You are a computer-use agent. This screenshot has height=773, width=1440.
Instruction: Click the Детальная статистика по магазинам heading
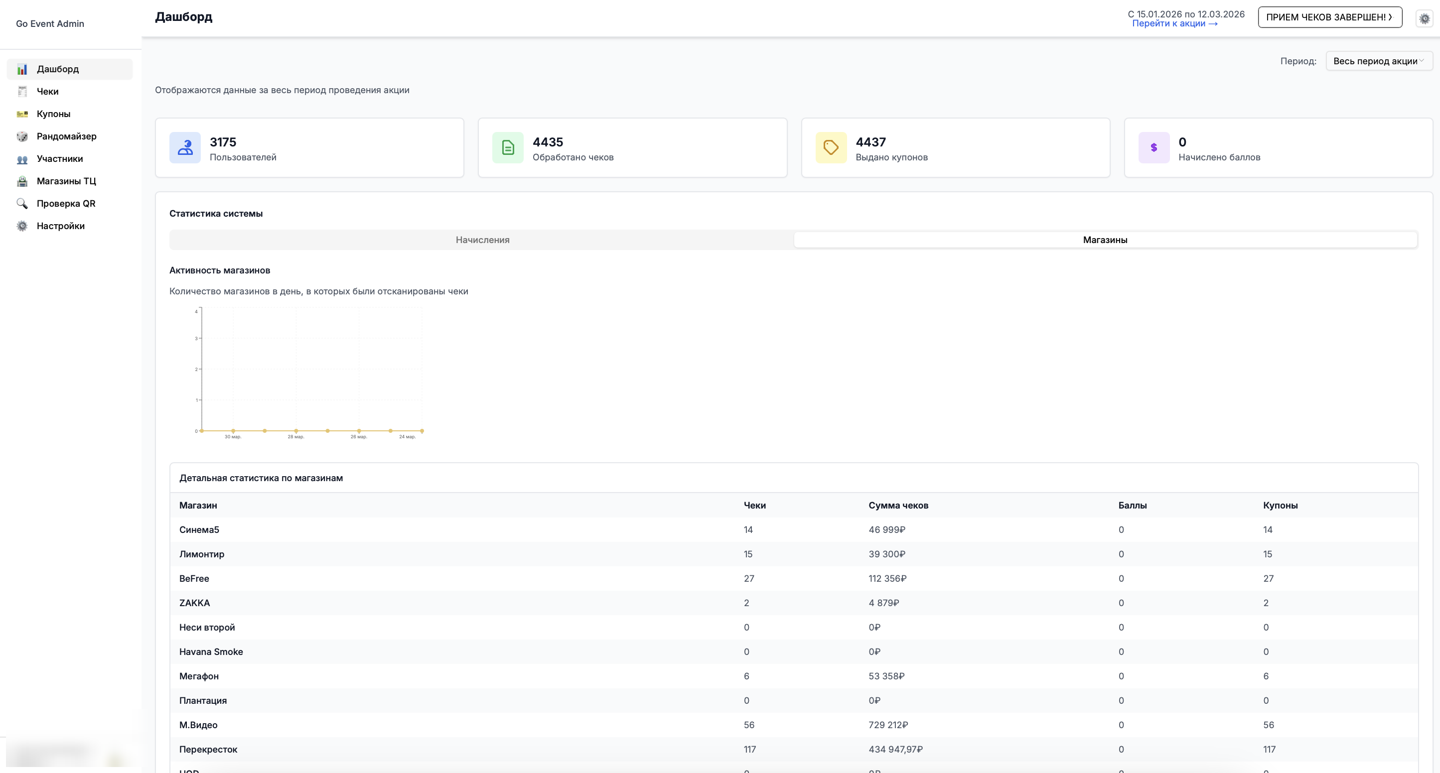coord(261,478)
